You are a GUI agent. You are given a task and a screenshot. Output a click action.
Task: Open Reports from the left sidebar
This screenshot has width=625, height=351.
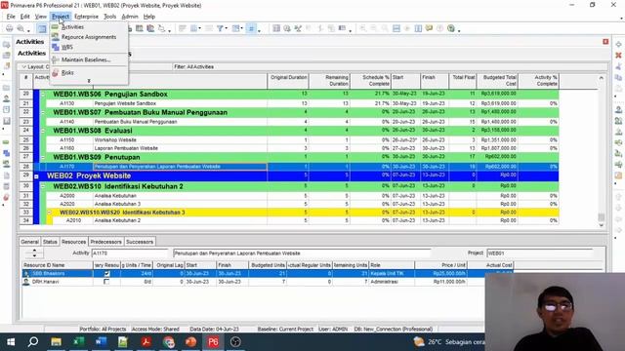(x=6, y=109)
